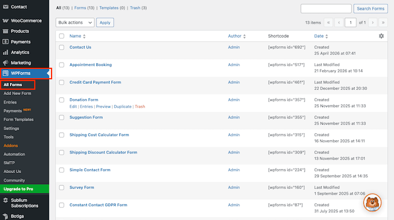Screen dimensions: 394x220
Task: Select the Trash (3) filter
Action: coord(138,8)
